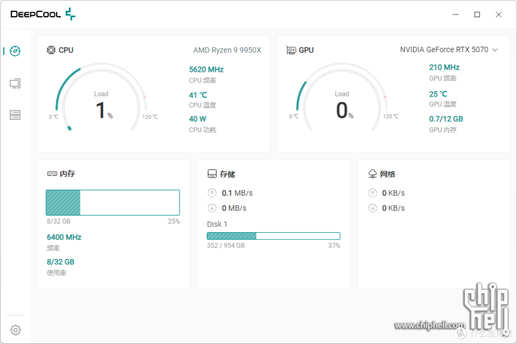This screenshot has height=344, width=517.
Task: Click the storage upload arrow icon
Action: [x=212, y=193]
